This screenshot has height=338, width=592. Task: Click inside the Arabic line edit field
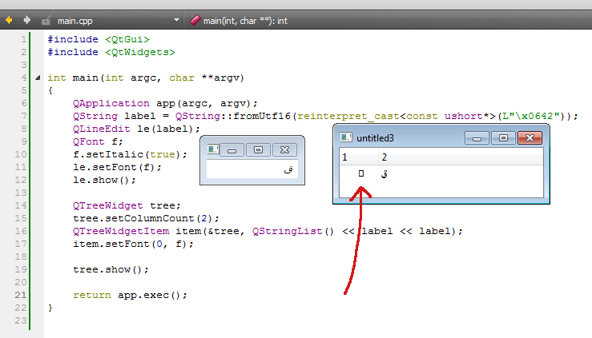click(x=252, y=169)
